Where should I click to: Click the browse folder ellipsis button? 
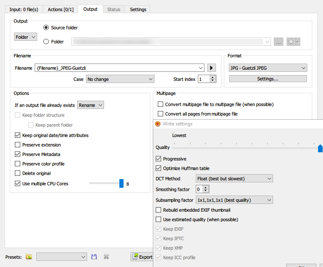click(278, 42)
